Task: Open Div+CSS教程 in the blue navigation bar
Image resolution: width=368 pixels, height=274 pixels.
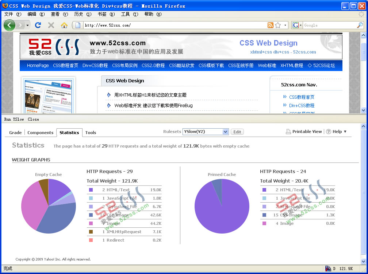Action: click(95, 66)
